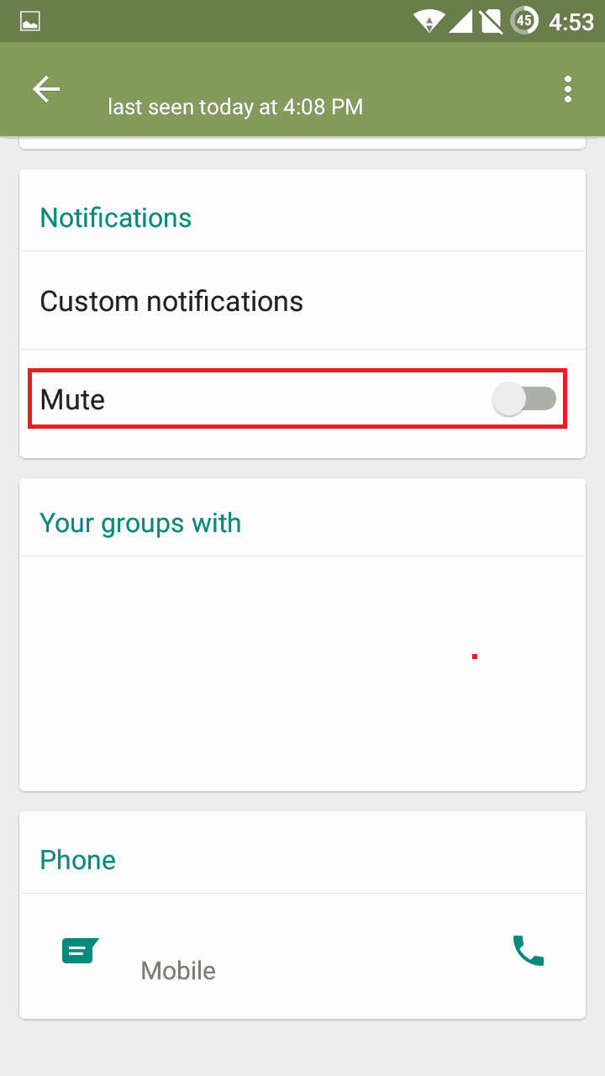
Task: Tap the battery 45 indicator icon
Action: [x=524, y=21]
